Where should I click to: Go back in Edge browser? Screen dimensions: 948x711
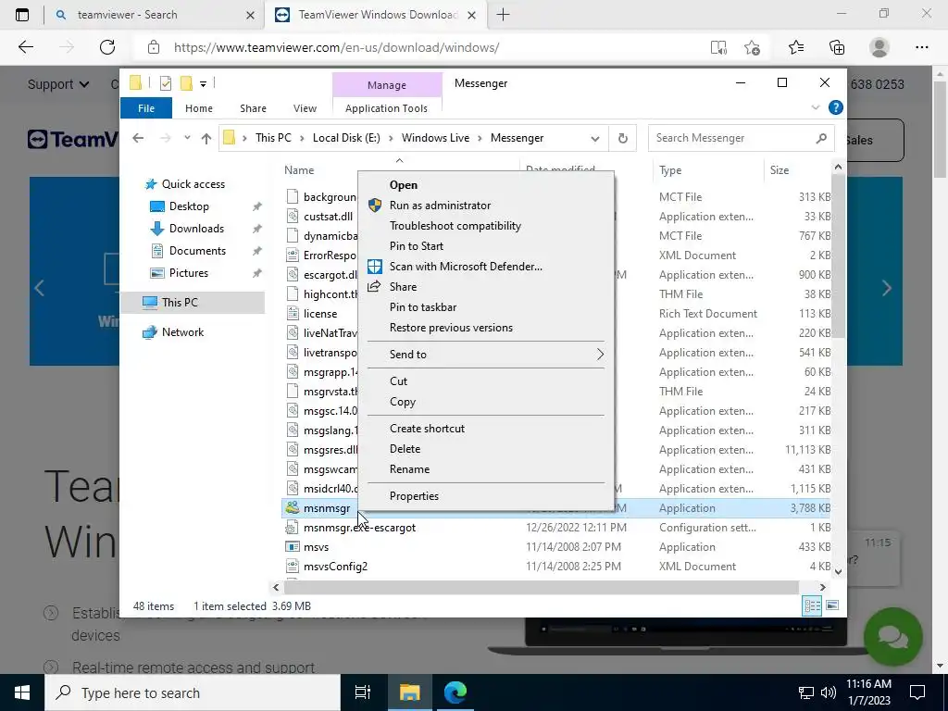[x=25, y=47]
